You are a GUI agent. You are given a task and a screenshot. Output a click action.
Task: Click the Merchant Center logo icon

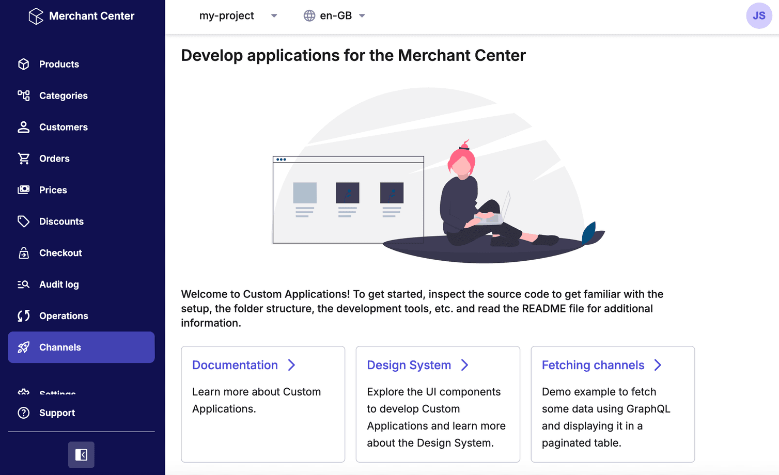pyautogui.click(x=36, y=16)
